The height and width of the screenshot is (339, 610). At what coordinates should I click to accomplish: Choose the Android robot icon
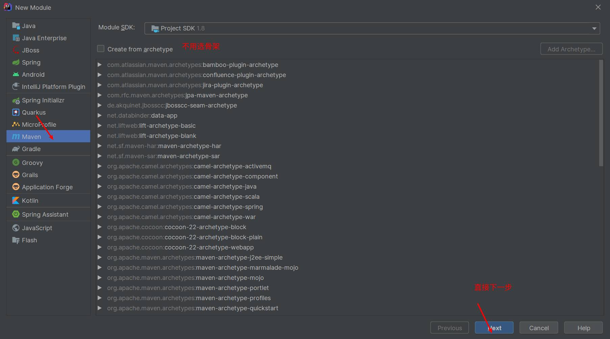click(16, 74)
